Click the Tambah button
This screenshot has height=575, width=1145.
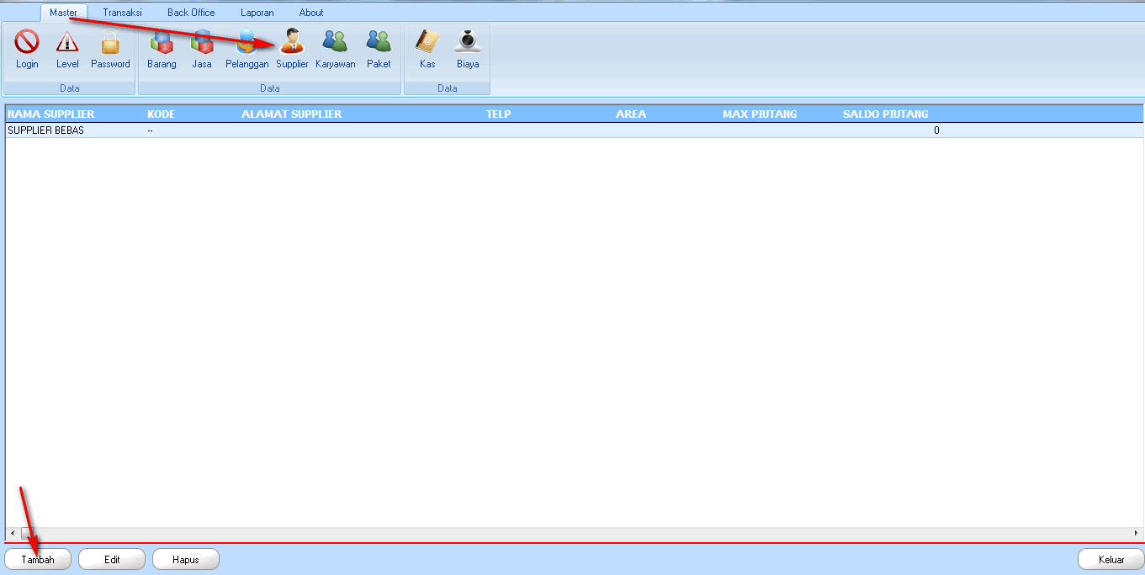point(38,560)
